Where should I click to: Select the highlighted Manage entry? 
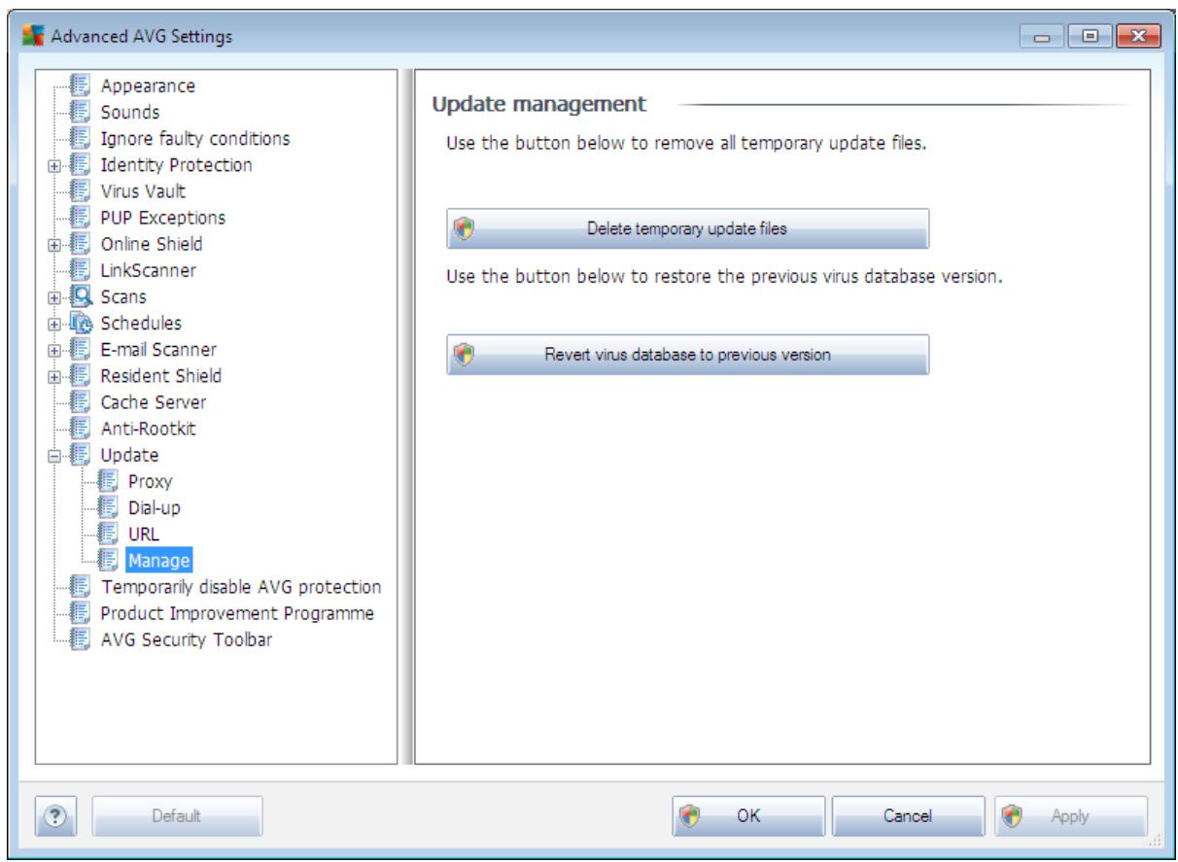(159, 560)
